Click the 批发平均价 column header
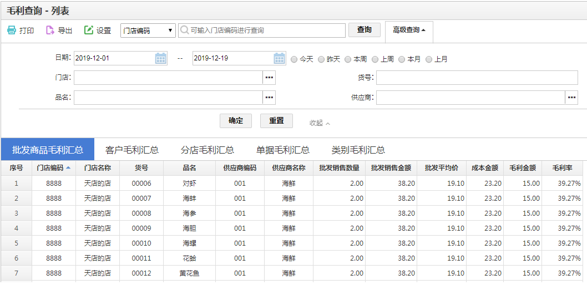Screen dimensions: 587x285 (x=442, y=169)
